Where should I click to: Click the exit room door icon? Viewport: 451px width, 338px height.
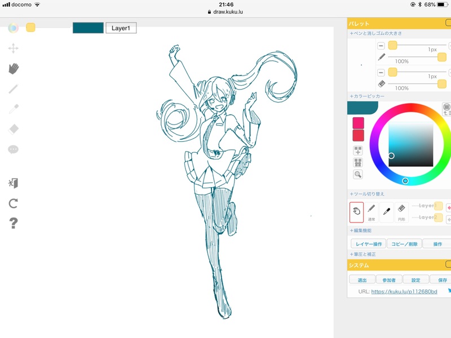click(x=13, y=183)
